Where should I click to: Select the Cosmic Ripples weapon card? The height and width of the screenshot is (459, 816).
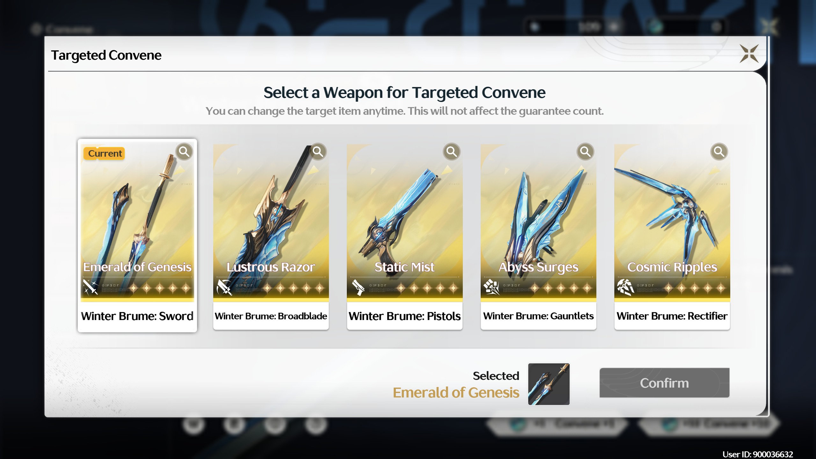coord(672,237)
